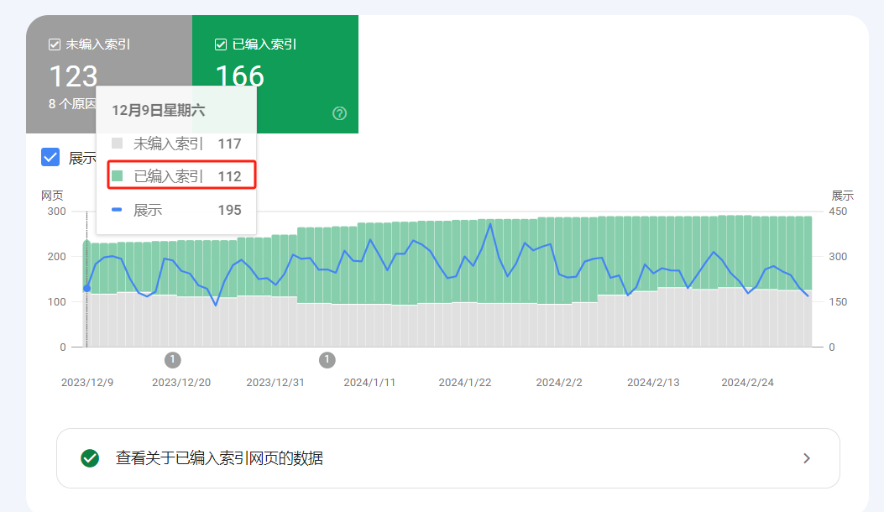
Task: Expand the chevron arrow on data row
Action: click(807, 458)
